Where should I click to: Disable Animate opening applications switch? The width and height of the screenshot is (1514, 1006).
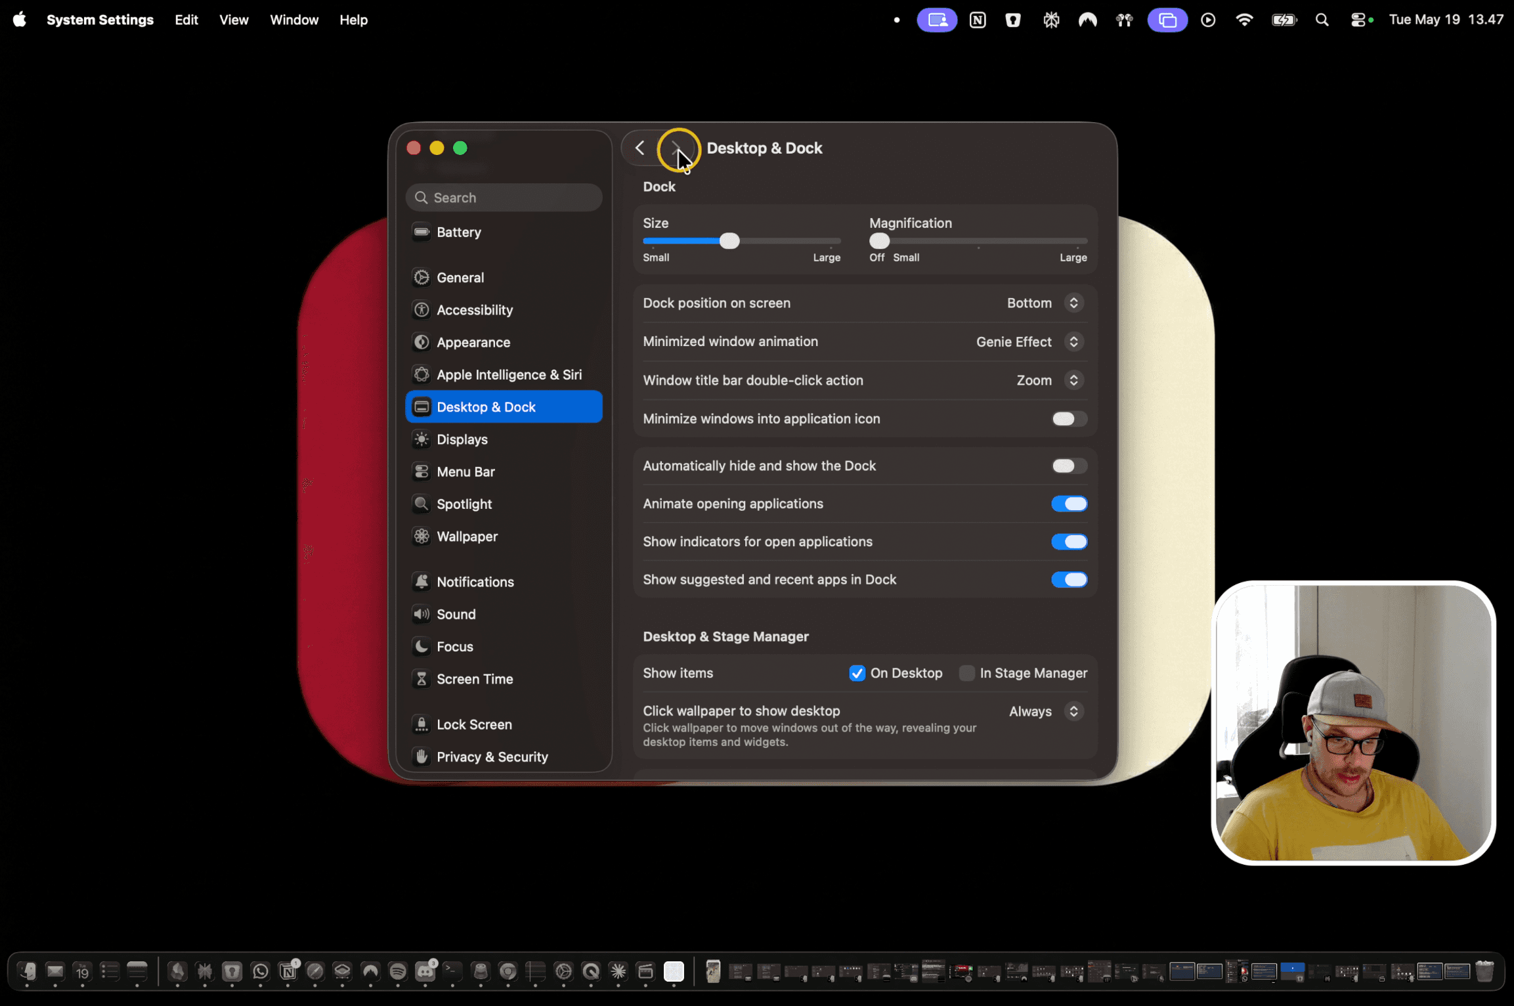(x=1069, y=504)
